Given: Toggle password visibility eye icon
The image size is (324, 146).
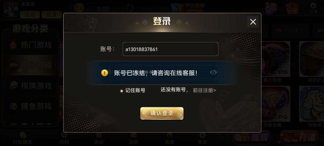Looking at the screenshot, I should click(214, 72).
